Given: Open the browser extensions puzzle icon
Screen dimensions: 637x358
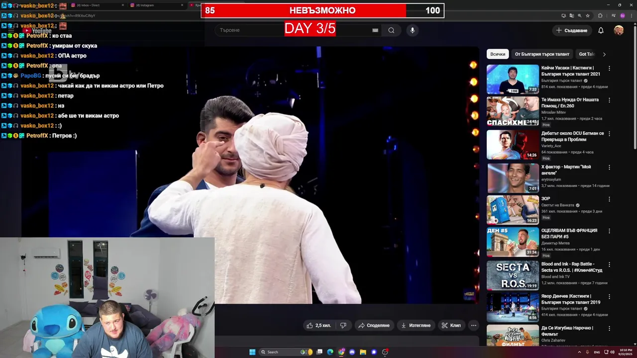Looking at the screenshot, I should point(600,15).
